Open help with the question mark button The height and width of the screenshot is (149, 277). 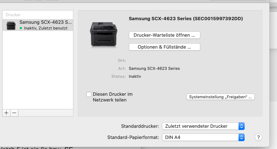(x=258, y=137)
